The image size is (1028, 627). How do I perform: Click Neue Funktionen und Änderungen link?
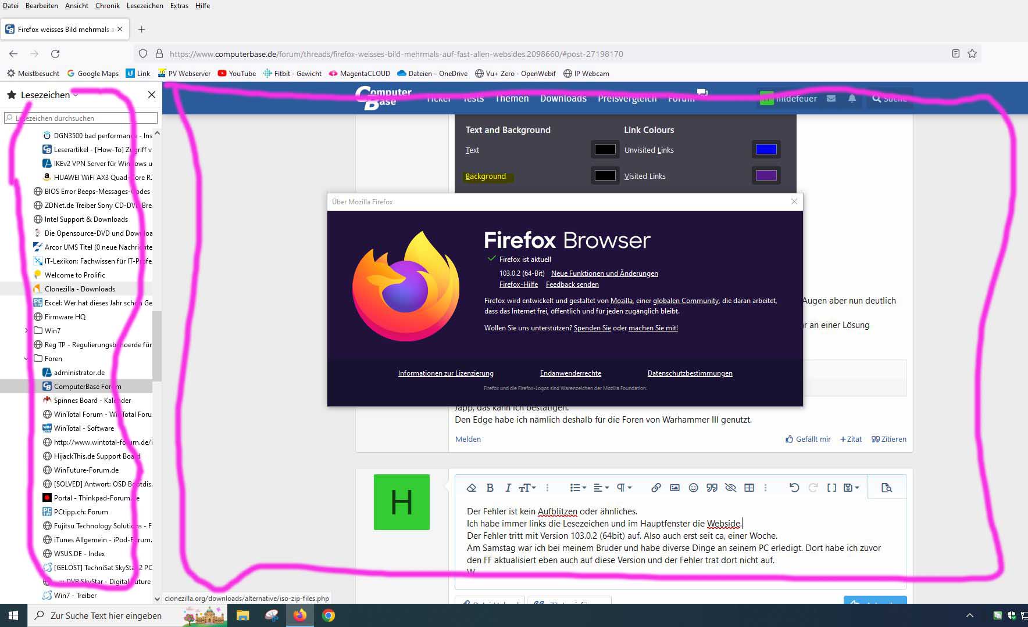pyautogui.click(x=605, y=273)
